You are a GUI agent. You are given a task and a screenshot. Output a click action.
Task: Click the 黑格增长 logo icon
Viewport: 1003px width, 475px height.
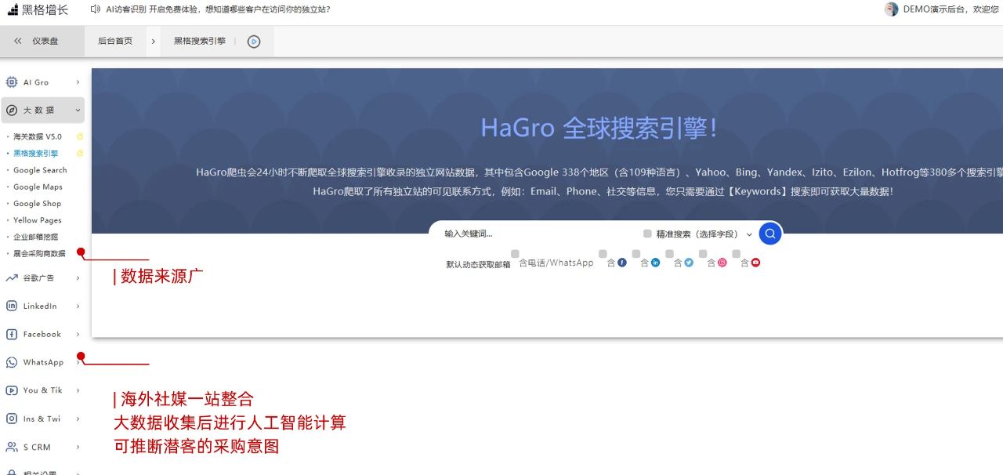coord(13,9)
